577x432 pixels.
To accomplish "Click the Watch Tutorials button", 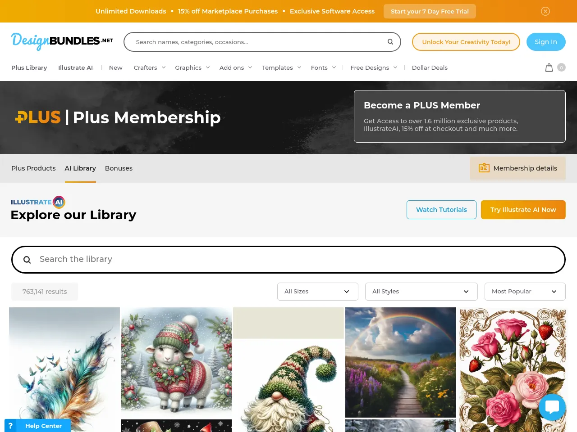I will coord(441,210).
